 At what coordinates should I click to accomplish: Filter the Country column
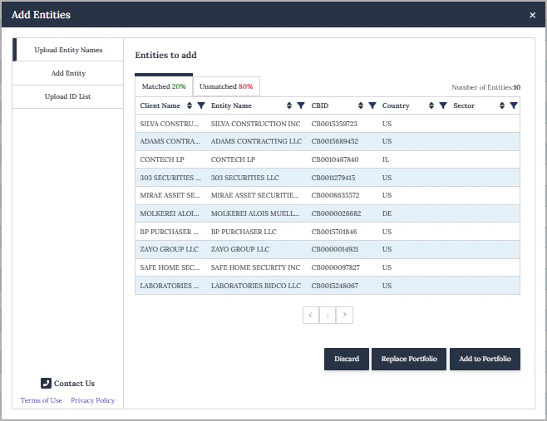[443, 105]
